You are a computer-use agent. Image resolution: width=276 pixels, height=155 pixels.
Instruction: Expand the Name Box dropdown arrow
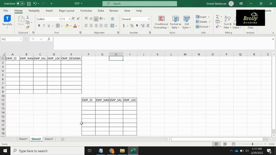click(x=21, y=39)
